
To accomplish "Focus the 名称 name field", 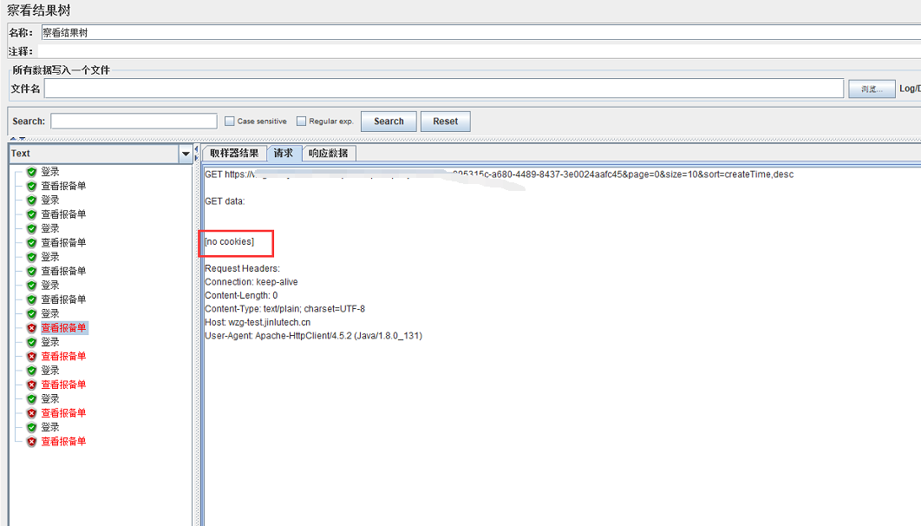I will 481,33.
